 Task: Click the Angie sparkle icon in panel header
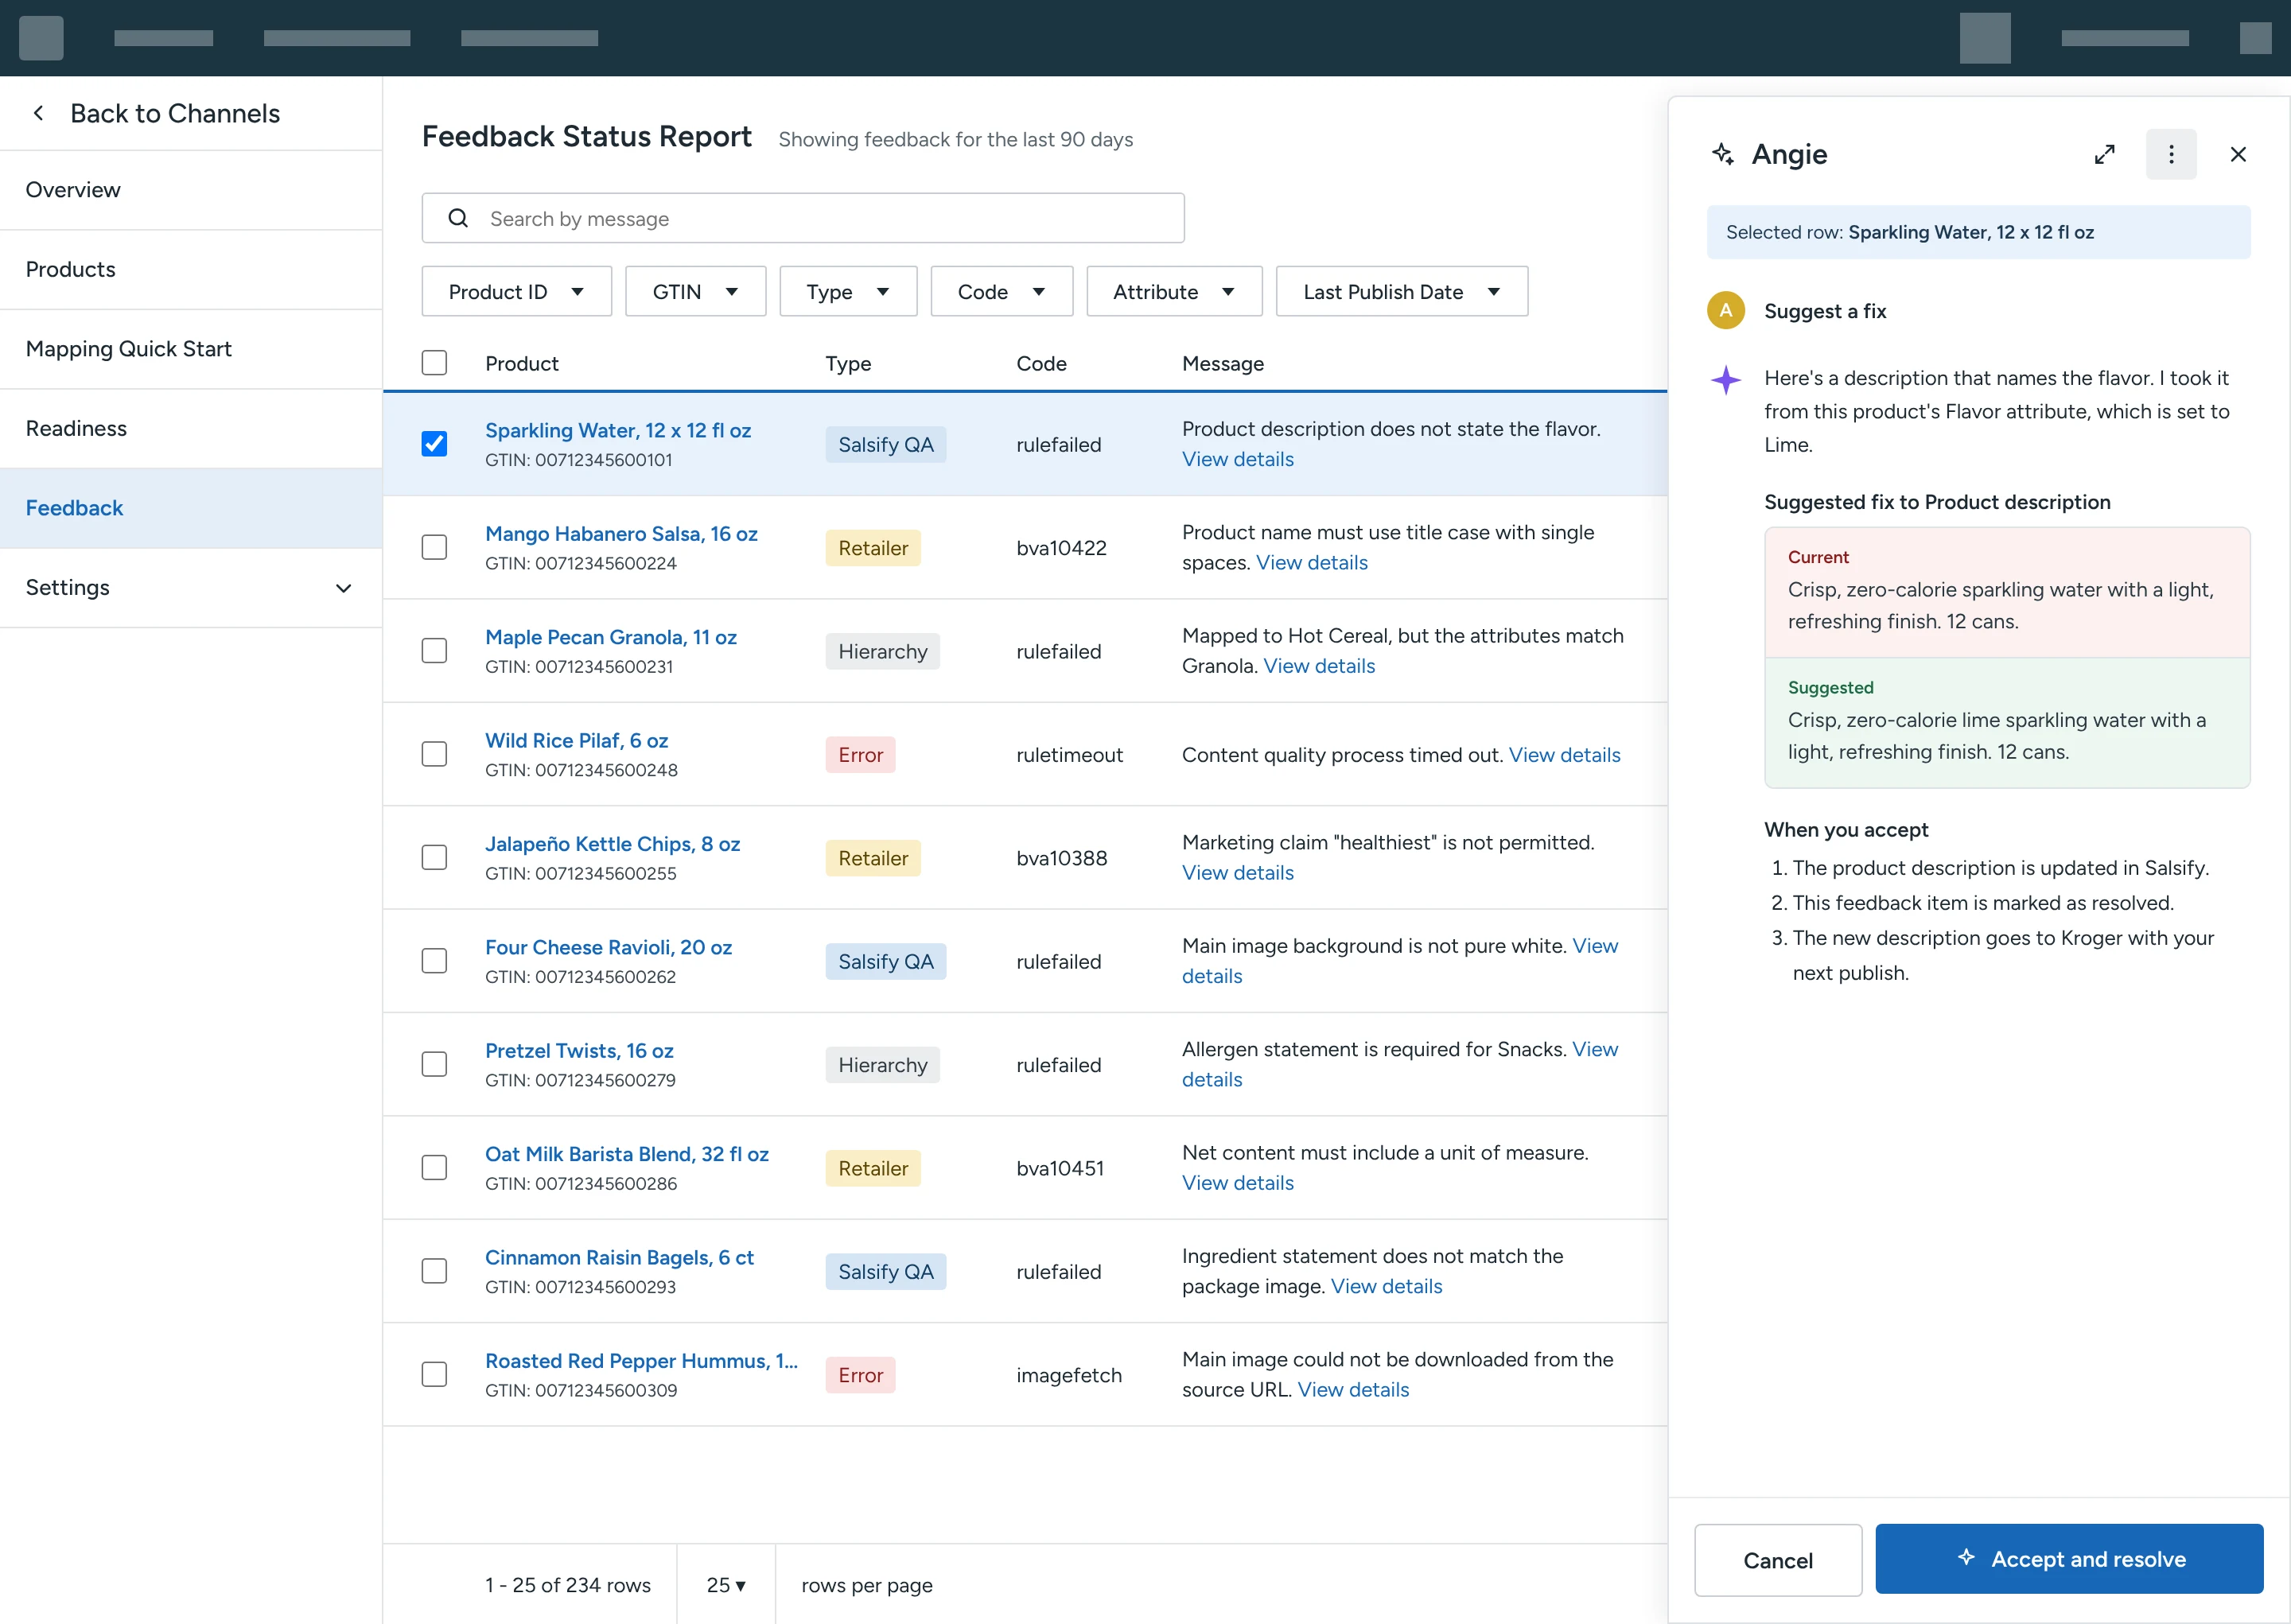point(1723,154)
